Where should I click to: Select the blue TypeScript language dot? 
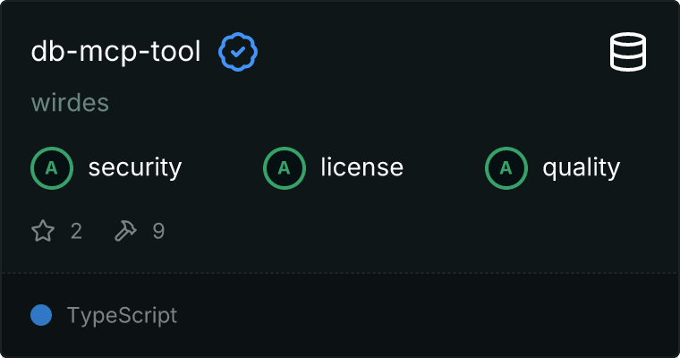click(41, 315)
